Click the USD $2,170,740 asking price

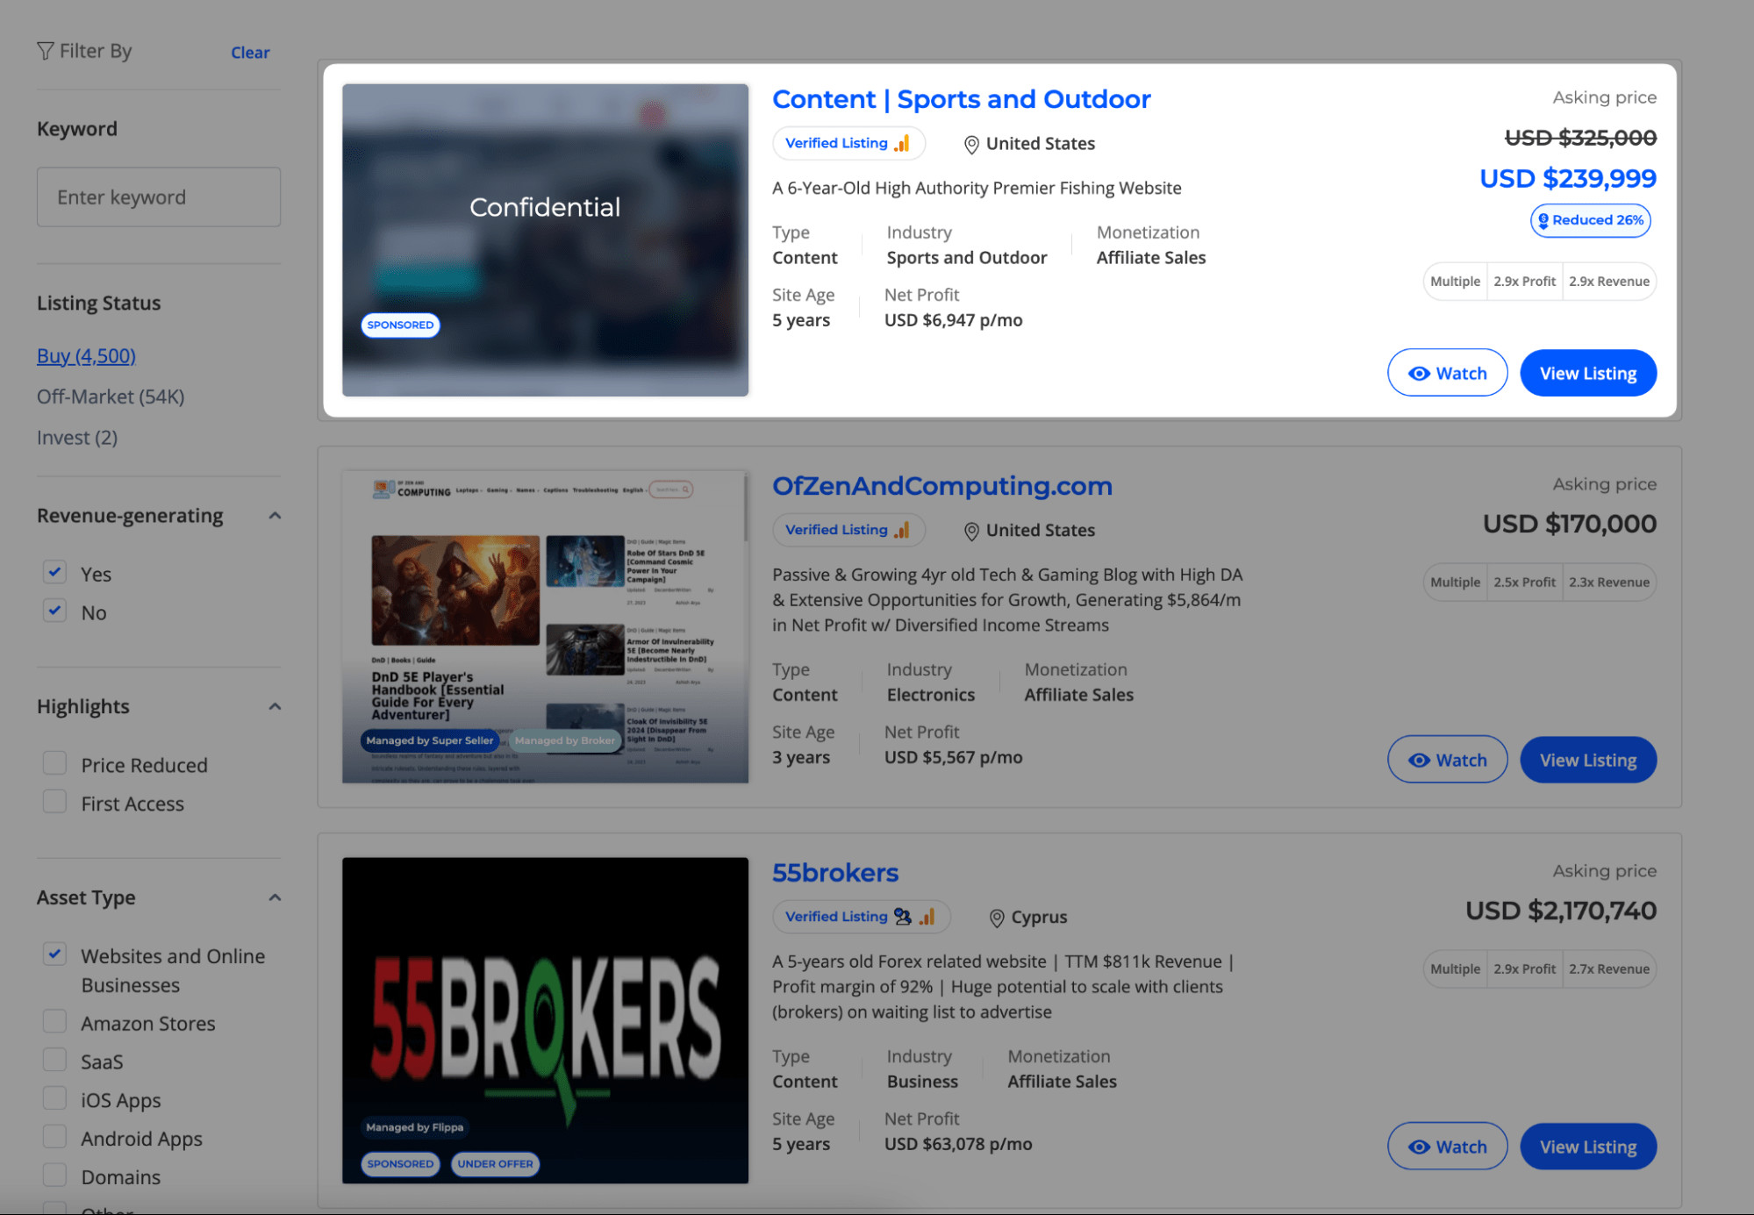point(1560,911)
